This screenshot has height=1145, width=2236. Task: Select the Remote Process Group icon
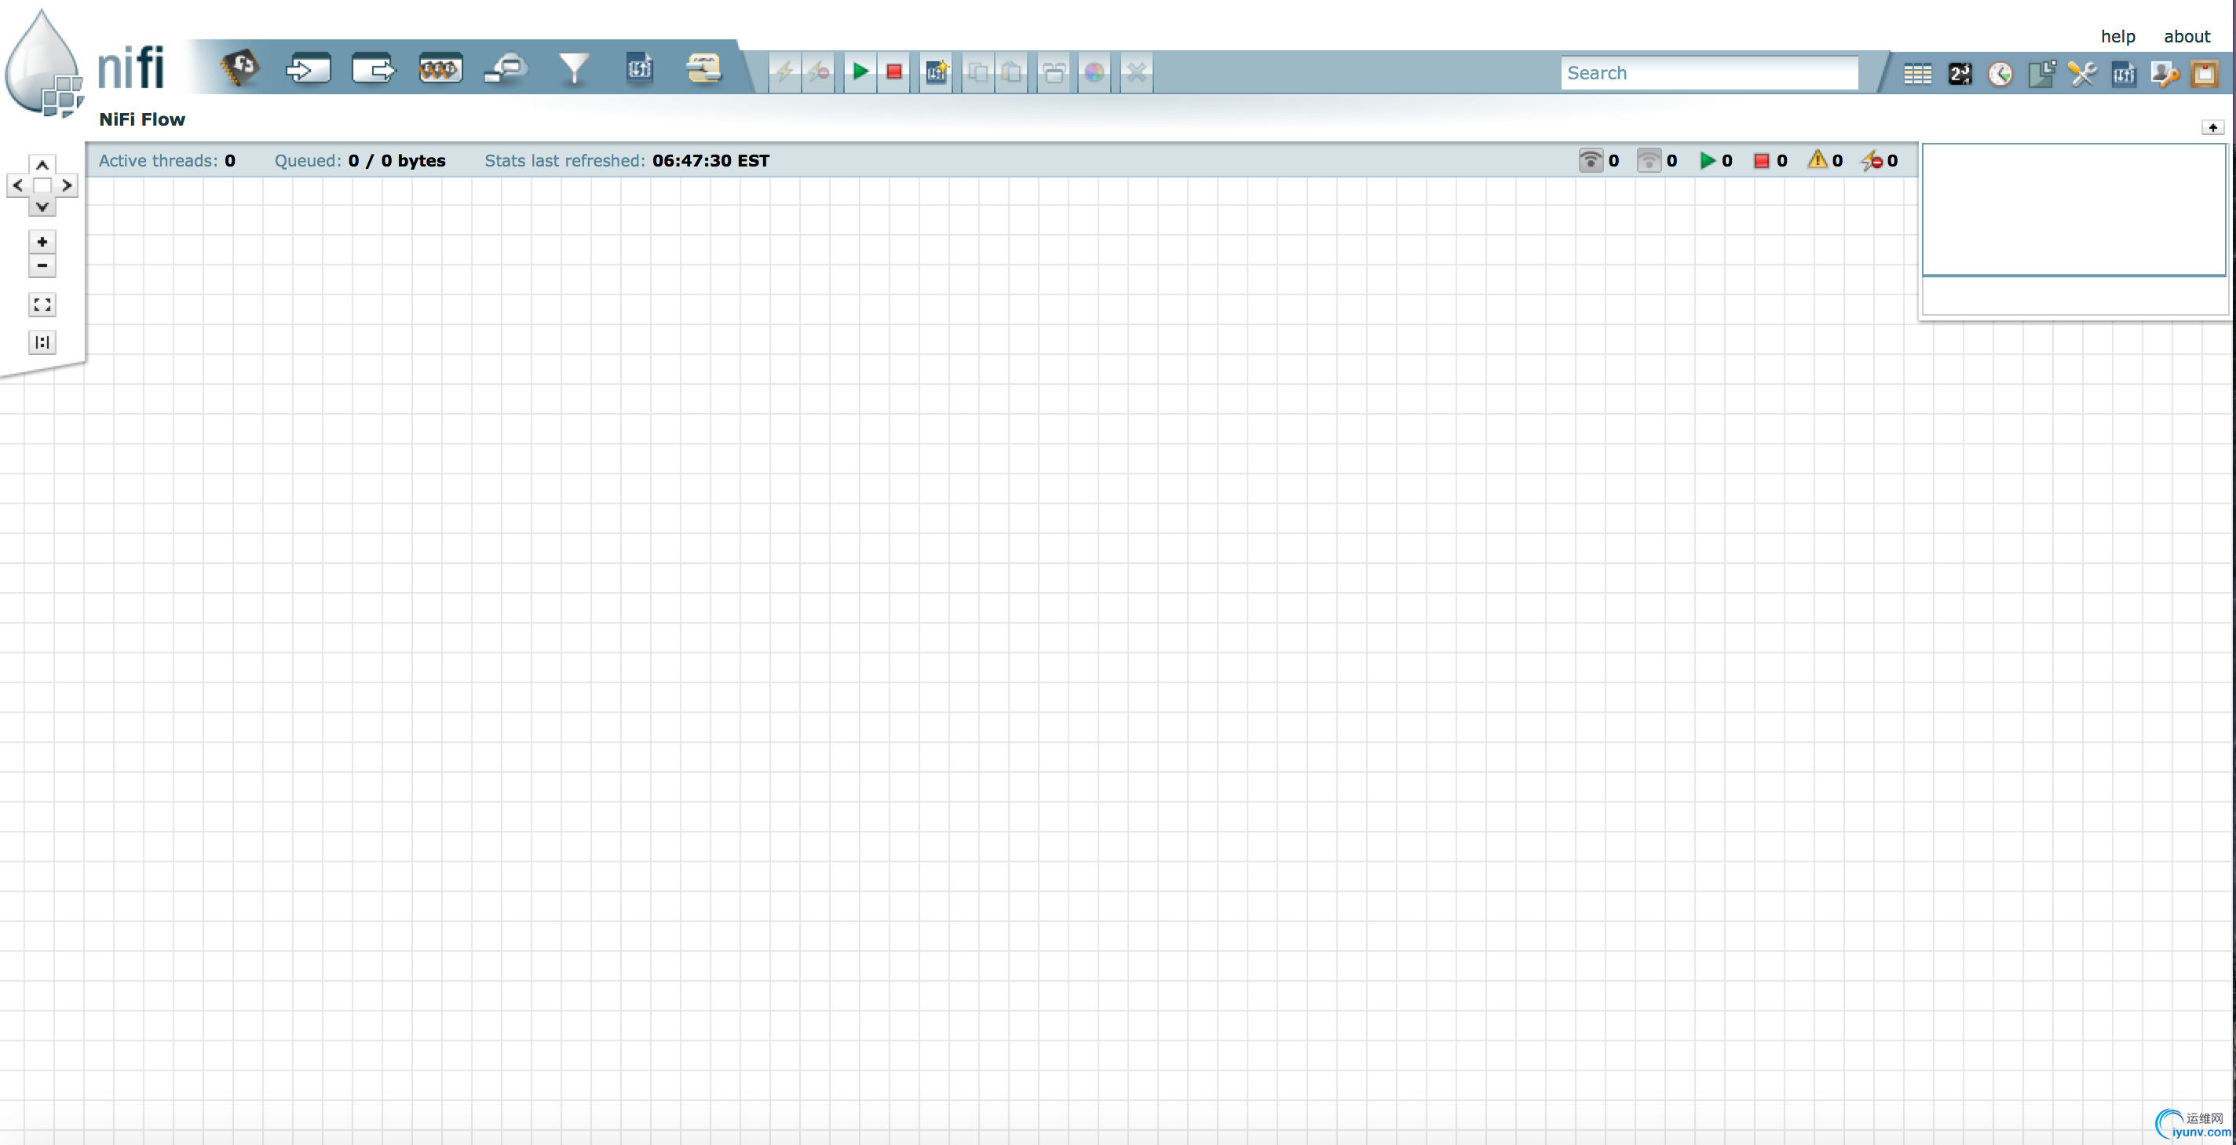coord(506,68)
